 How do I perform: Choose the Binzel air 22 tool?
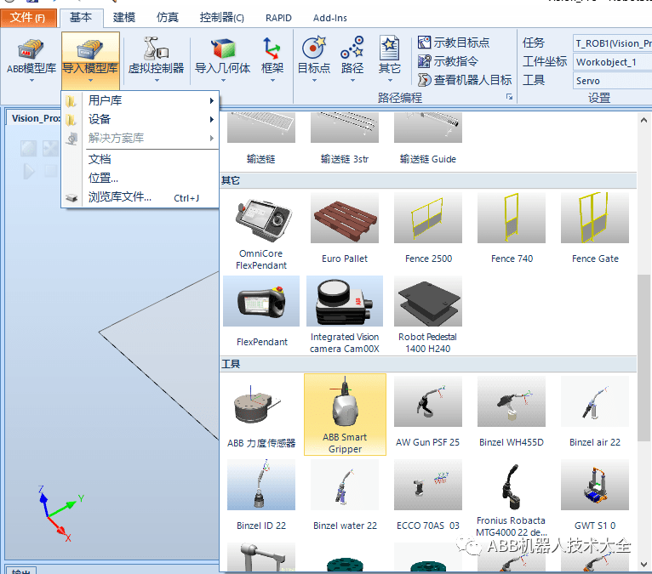point(595,412)
